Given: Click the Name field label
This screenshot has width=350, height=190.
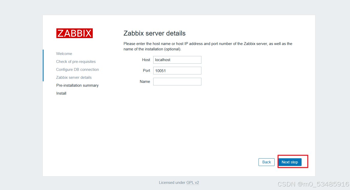Looking at the screenshot, I should pyautogui.click(x=145, y=82).
